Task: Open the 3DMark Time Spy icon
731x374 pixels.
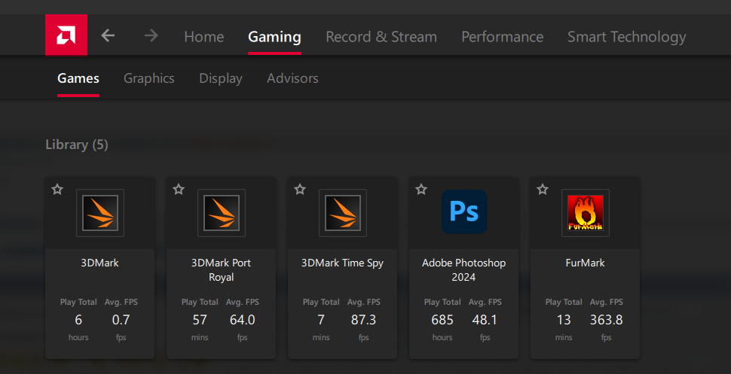Action: pos(343,213)
